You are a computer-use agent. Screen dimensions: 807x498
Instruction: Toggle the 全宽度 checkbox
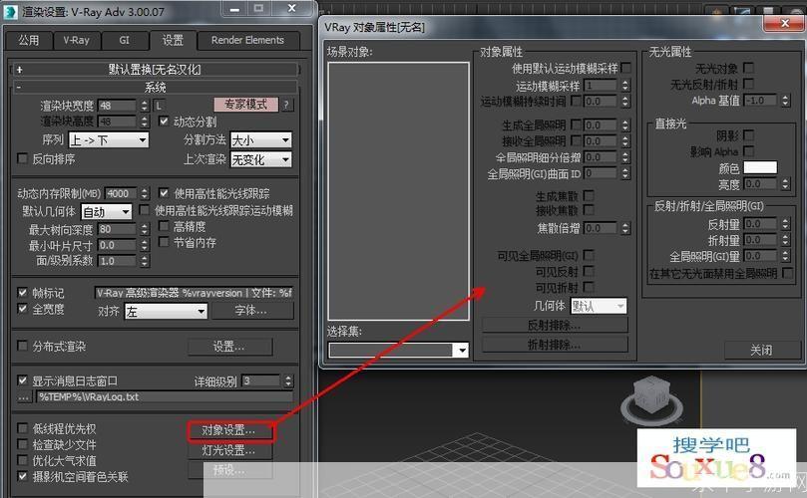point(22,309)
